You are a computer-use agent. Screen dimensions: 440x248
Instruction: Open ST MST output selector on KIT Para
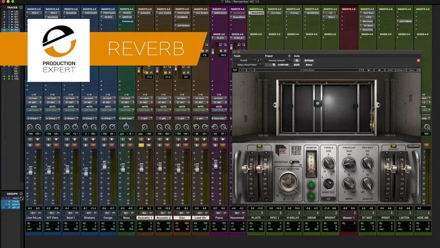pos(52,103)
